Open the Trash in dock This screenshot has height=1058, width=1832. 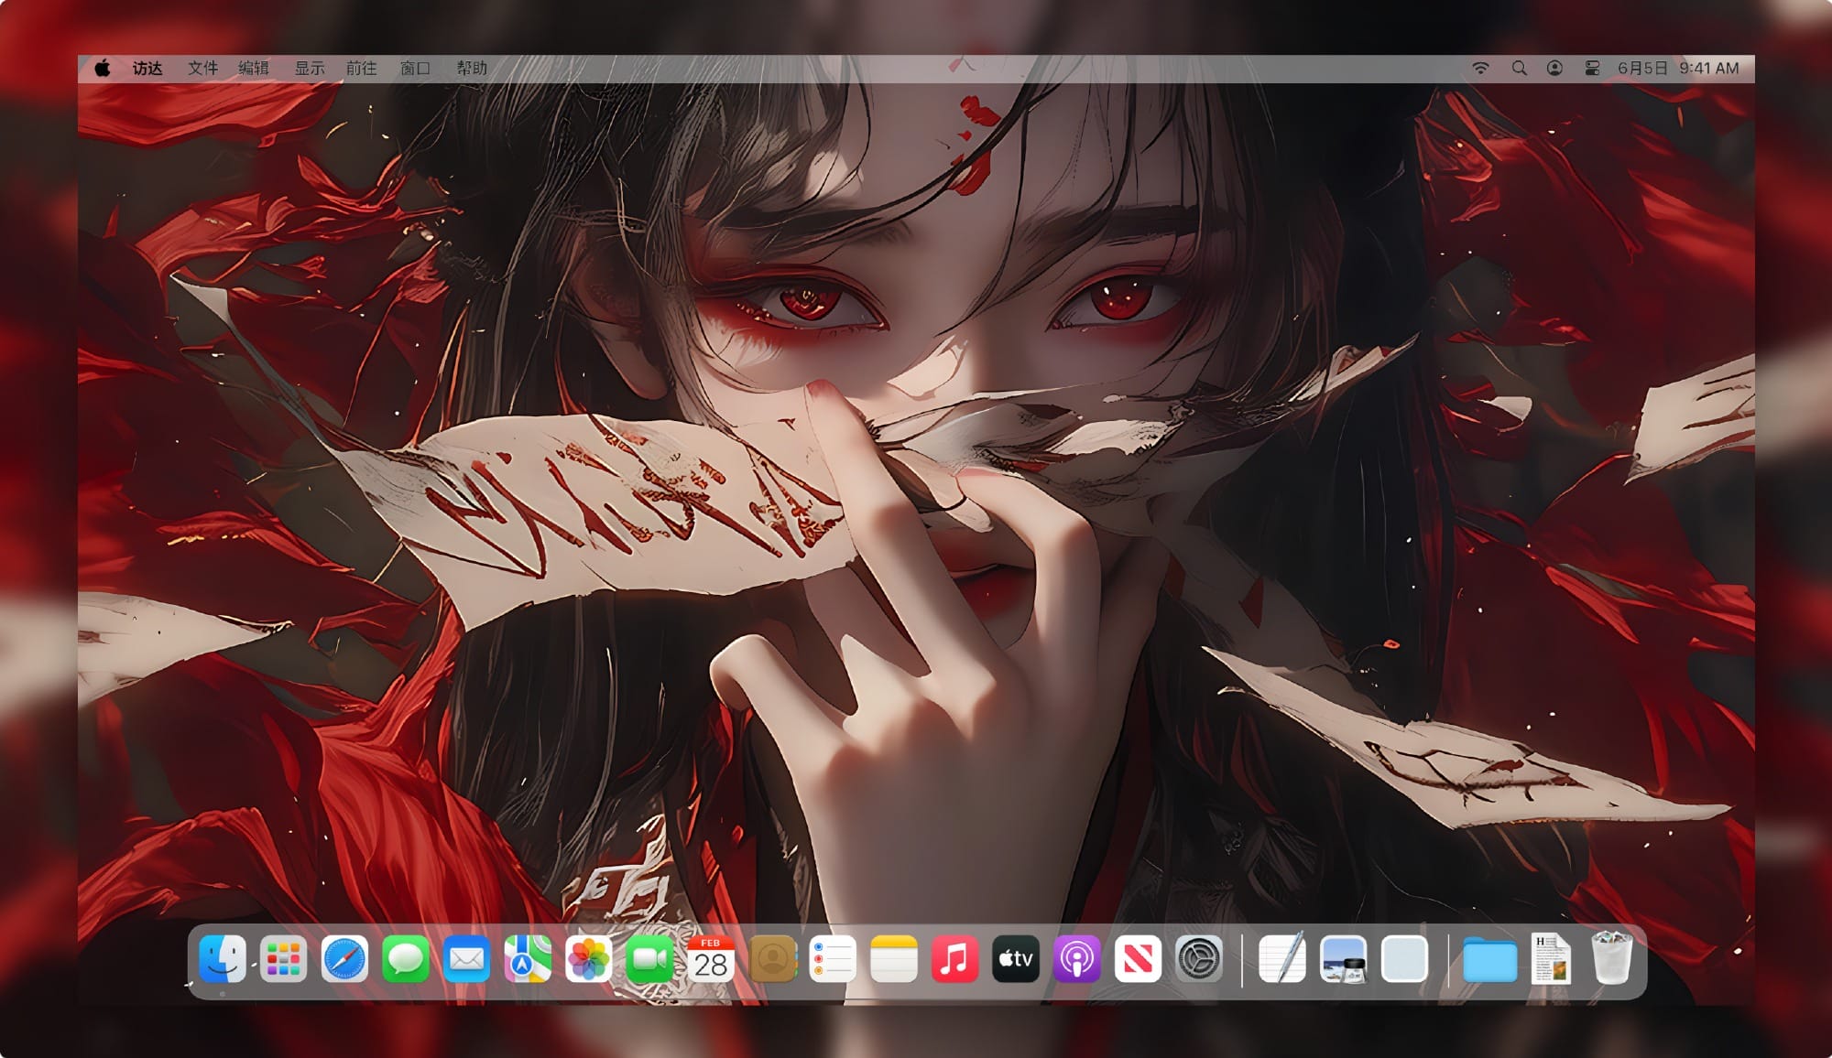click(x=1611, y=959)
